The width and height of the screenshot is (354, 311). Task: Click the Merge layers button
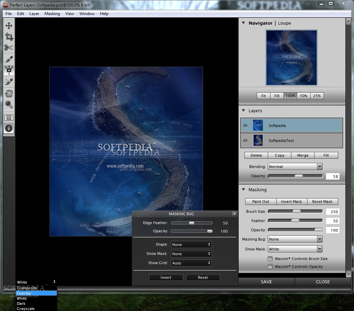point(303,155)
